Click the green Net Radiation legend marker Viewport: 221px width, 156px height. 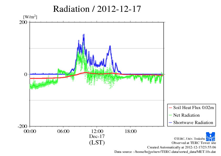170,115
